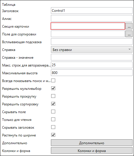The width and height of the screenshot is (134, 156).
Task: Open the Без справки combo box
Action: (x=92, y=49)
